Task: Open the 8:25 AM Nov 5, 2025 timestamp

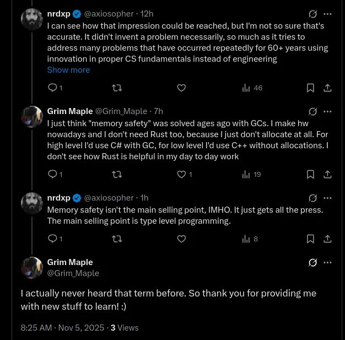Action: point(62,327)
